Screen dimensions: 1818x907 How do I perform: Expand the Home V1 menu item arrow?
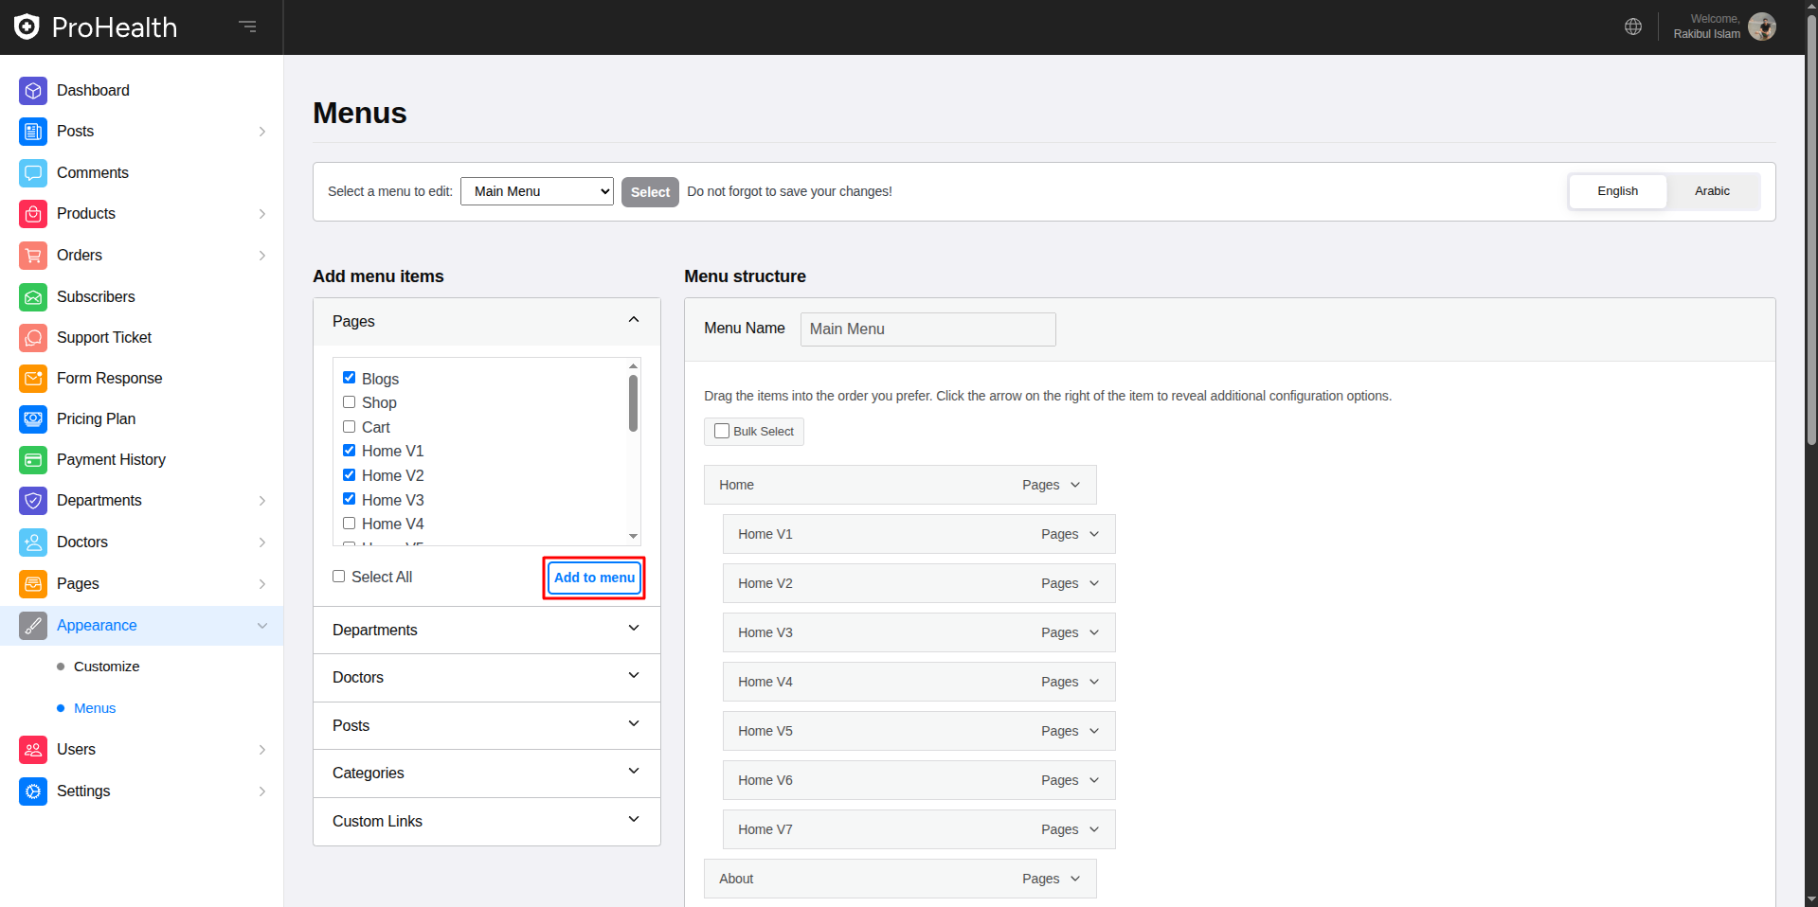(x=1094, y=534)
